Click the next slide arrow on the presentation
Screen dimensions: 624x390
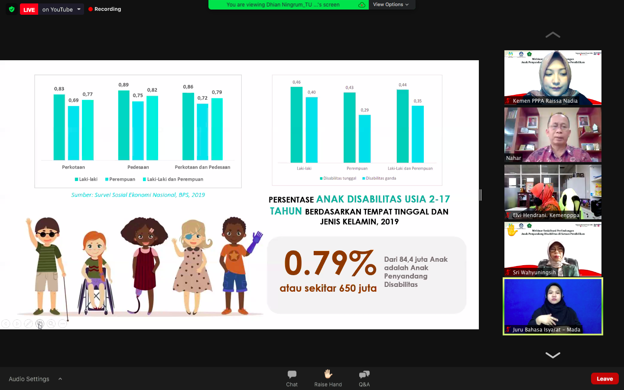click(17, 324)
